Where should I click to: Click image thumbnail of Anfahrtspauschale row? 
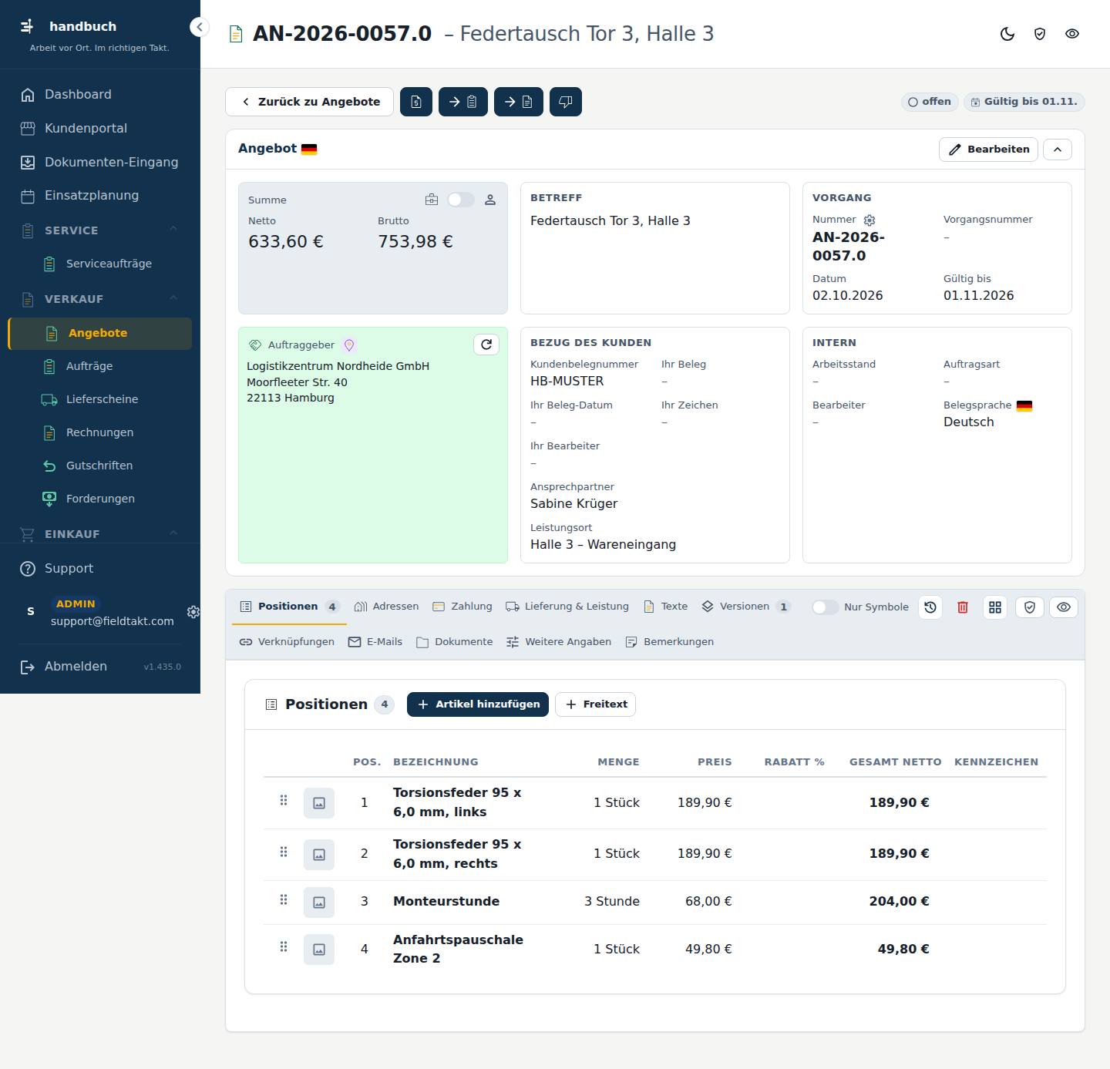click(319, 950)
